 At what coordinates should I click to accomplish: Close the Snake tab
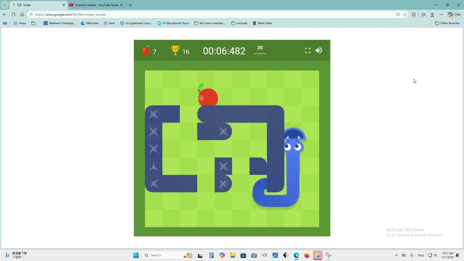64,5
